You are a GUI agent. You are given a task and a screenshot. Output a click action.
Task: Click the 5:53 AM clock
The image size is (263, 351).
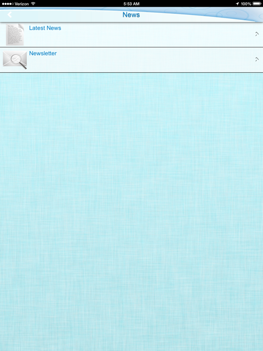click(x=131, y=4)
